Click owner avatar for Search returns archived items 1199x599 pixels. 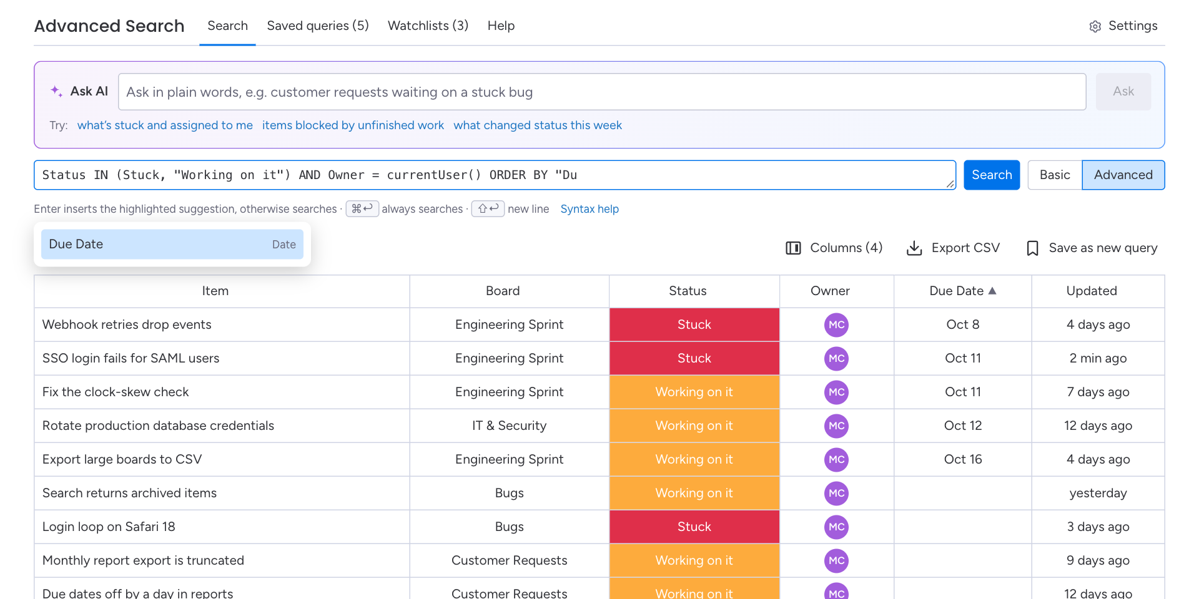click(x=837, y=494)
